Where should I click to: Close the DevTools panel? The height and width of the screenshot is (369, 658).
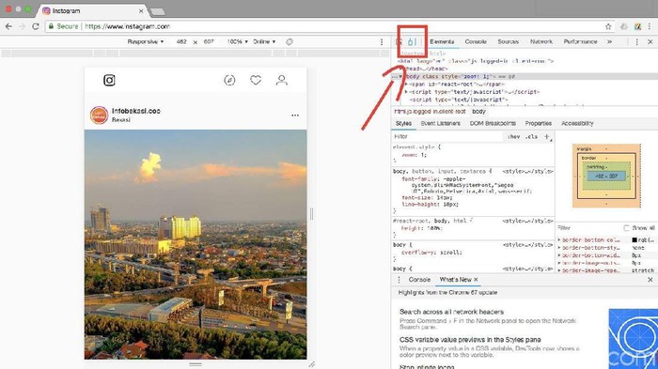point(650,42)
